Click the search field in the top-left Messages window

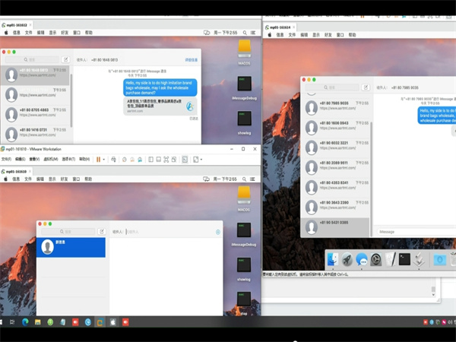[x=32, y=59]
